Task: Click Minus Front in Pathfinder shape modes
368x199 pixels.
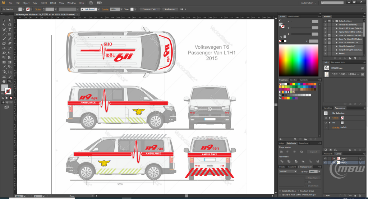Action: [x=288, y=152]
